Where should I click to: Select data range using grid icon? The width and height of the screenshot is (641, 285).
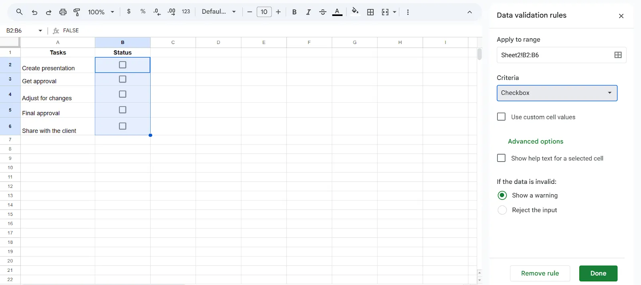coord(618,55)
